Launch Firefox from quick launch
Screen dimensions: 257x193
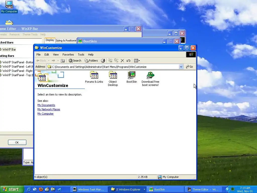click(x=41, y=189)
